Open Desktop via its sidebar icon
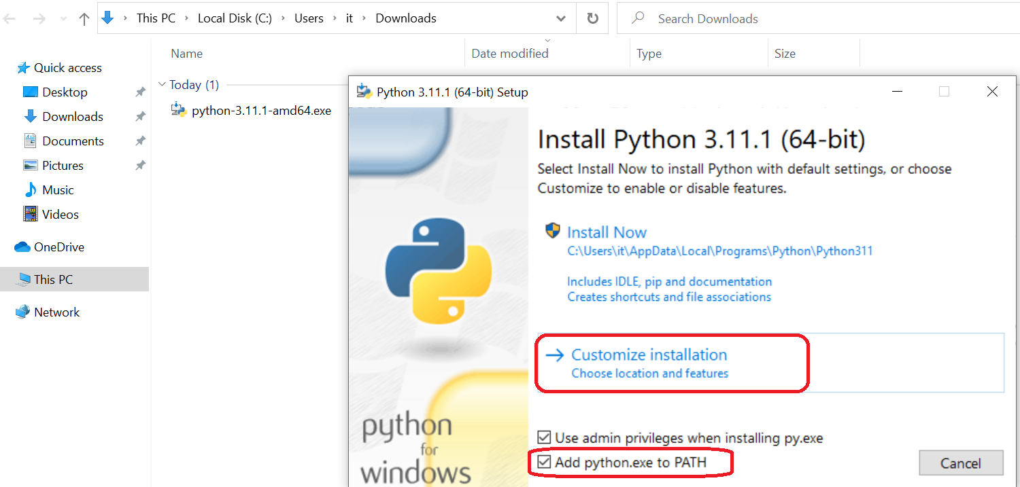Screen dimensions: 1020x487 (x=31, y=92)
